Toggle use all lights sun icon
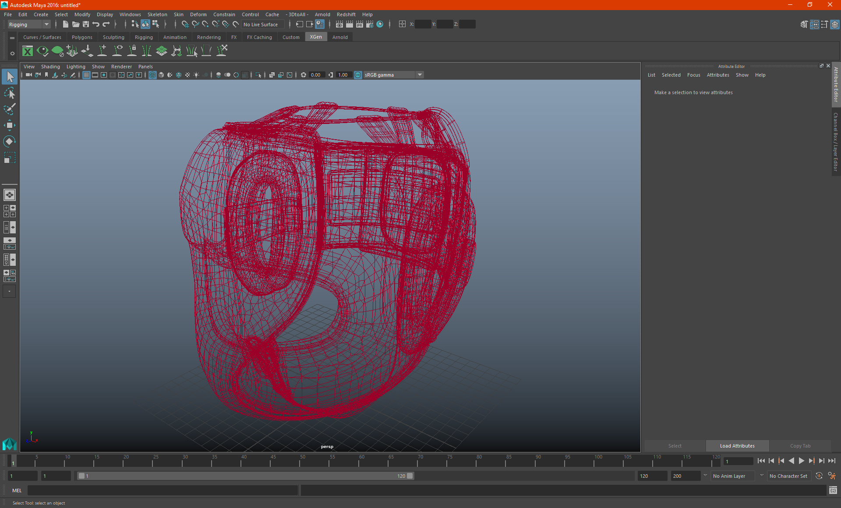 (x=196, y=75)
